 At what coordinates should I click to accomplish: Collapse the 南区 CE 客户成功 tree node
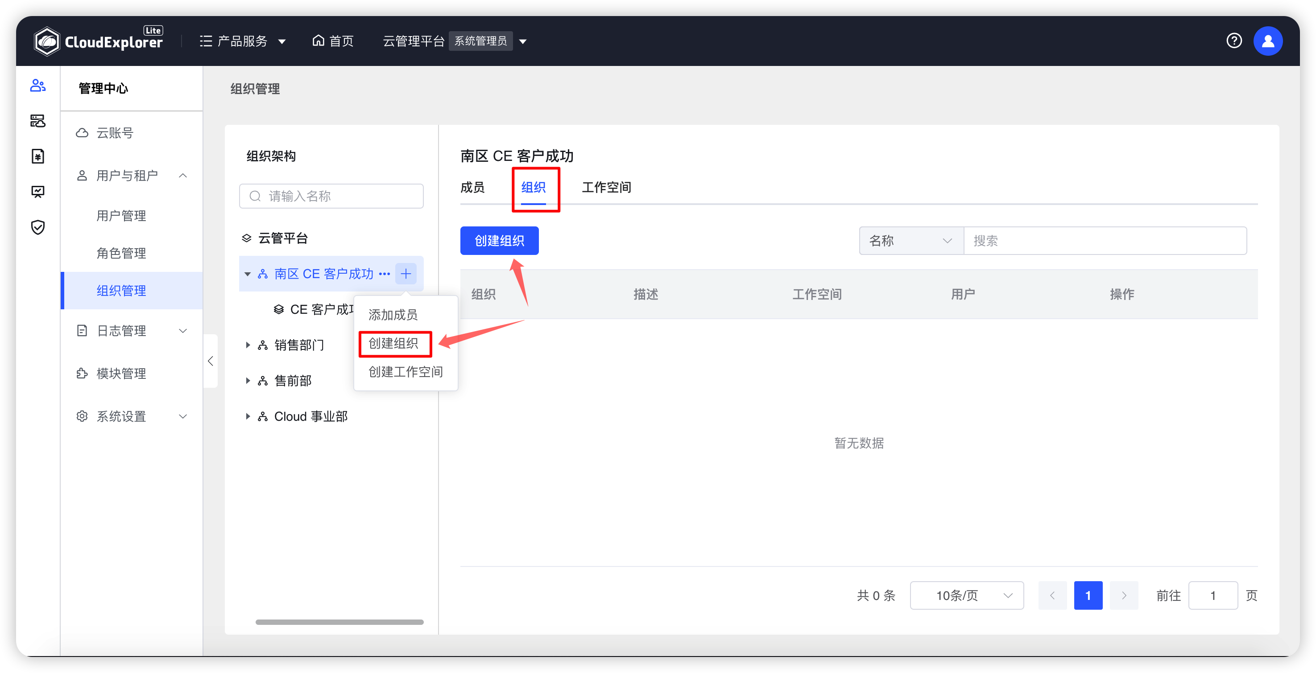click(247, 274)
